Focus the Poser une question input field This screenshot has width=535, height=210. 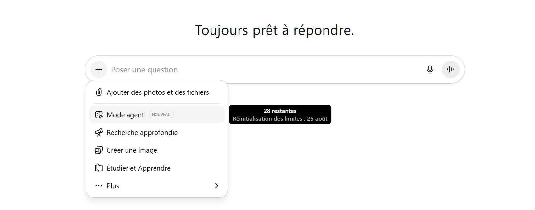[x=264, y=70]
